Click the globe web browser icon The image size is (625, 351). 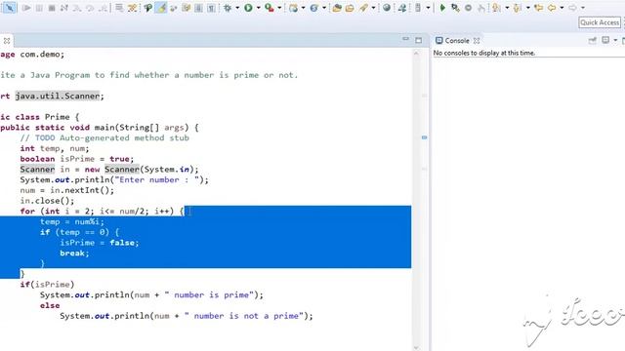pos(387,8)
